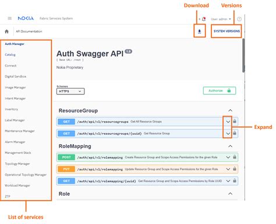Download the API documentation
Screen dimensions: 276x224
click(199, 32)
